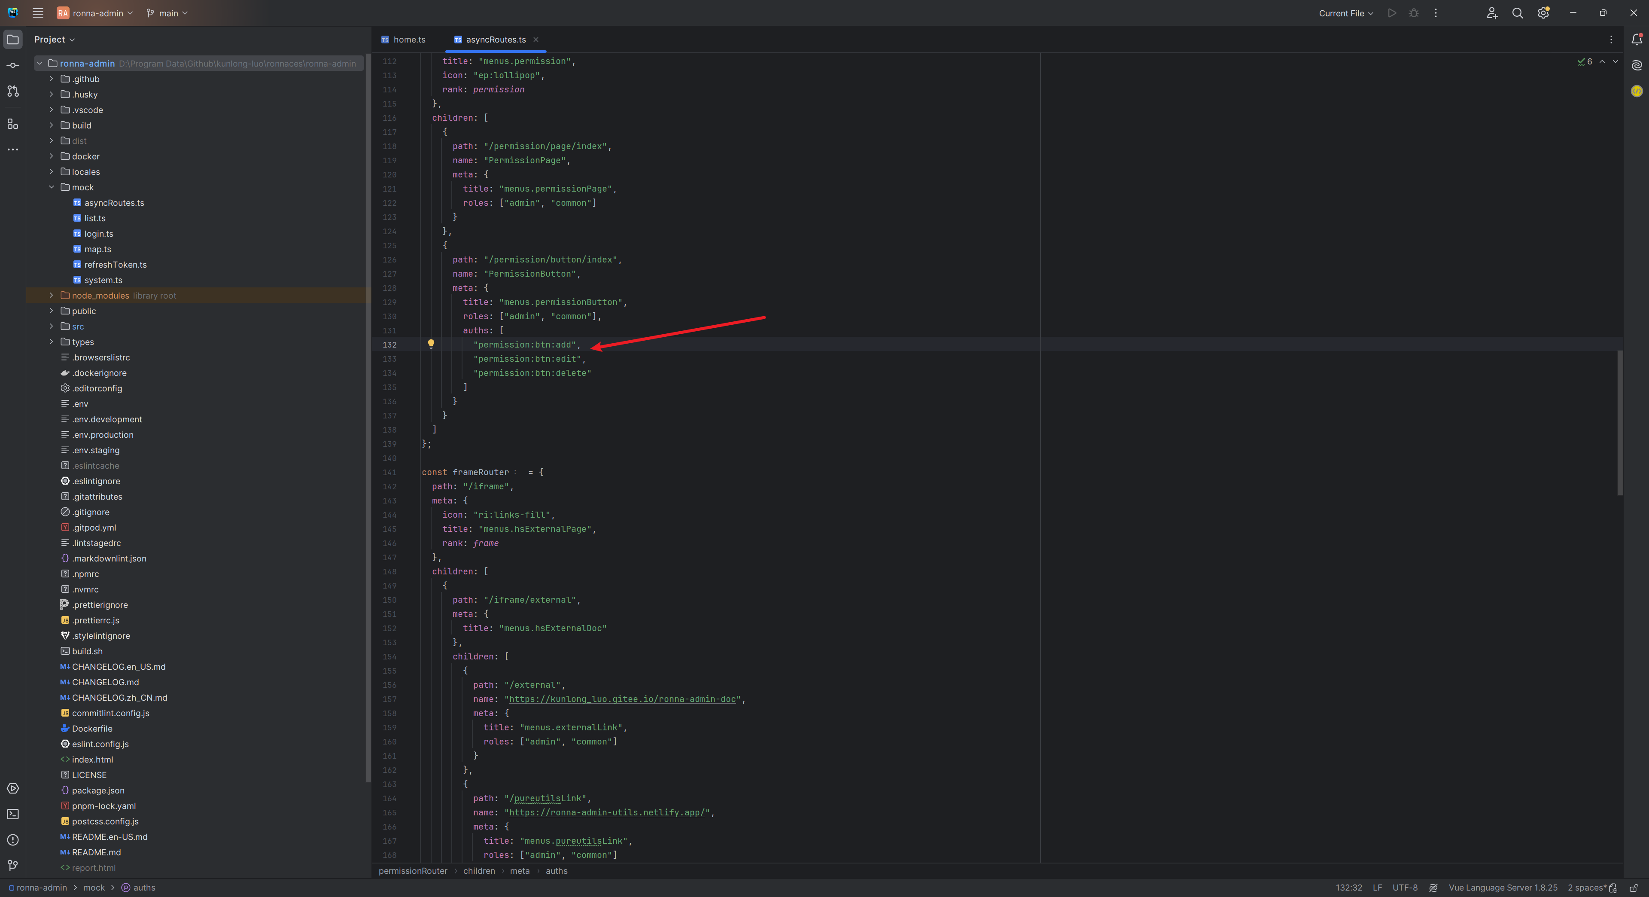Open the yellow plugin tool icon
The width and height of the screenshot is (1649, 897).
pyautogui.click(x=1637, y=91)
